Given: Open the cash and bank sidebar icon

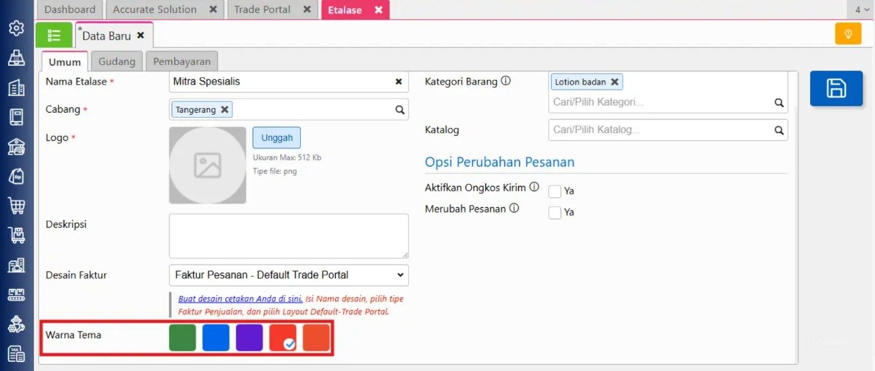Looking at the screenshot, I should (x=16, y=146).
